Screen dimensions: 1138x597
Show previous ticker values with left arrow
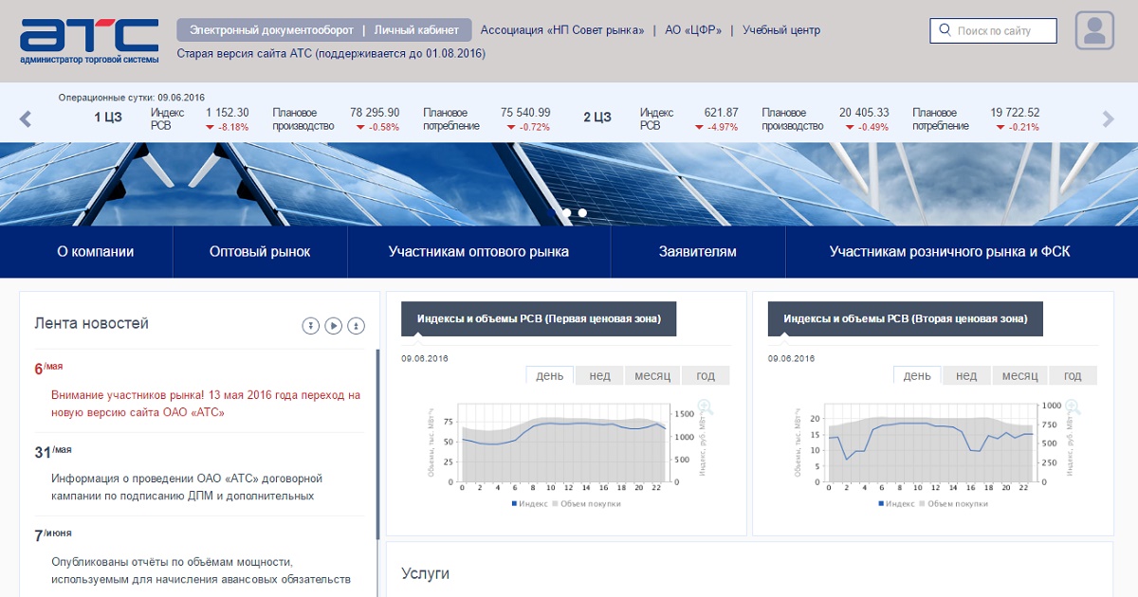(x=26, y=118)
